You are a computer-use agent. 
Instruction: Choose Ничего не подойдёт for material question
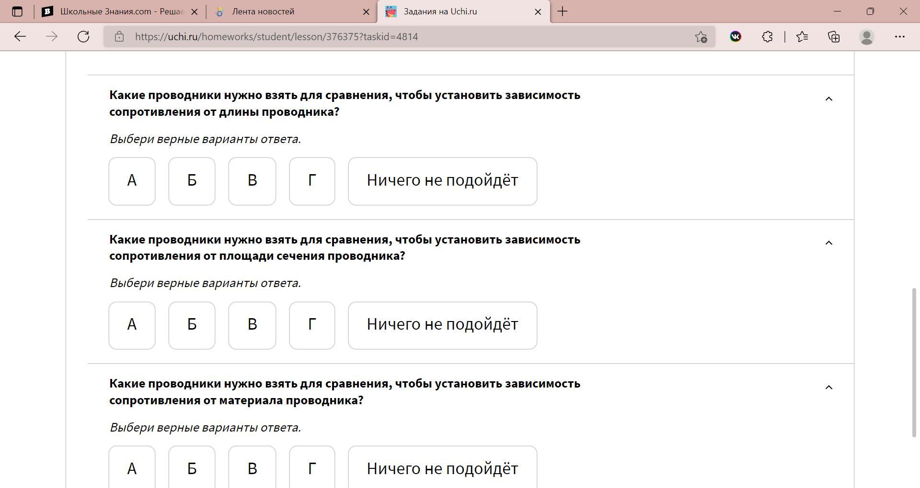click(443, 467)
